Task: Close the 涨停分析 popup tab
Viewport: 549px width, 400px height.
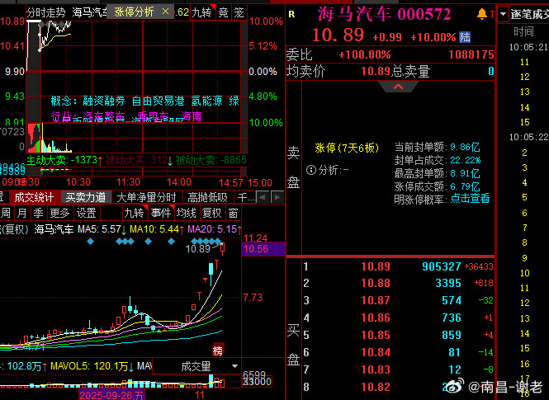Action: tap(165, 12)
